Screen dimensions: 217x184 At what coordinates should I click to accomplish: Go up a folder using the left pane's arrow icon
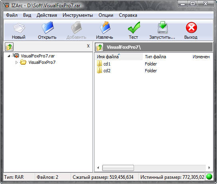click(x=9, y=47)
